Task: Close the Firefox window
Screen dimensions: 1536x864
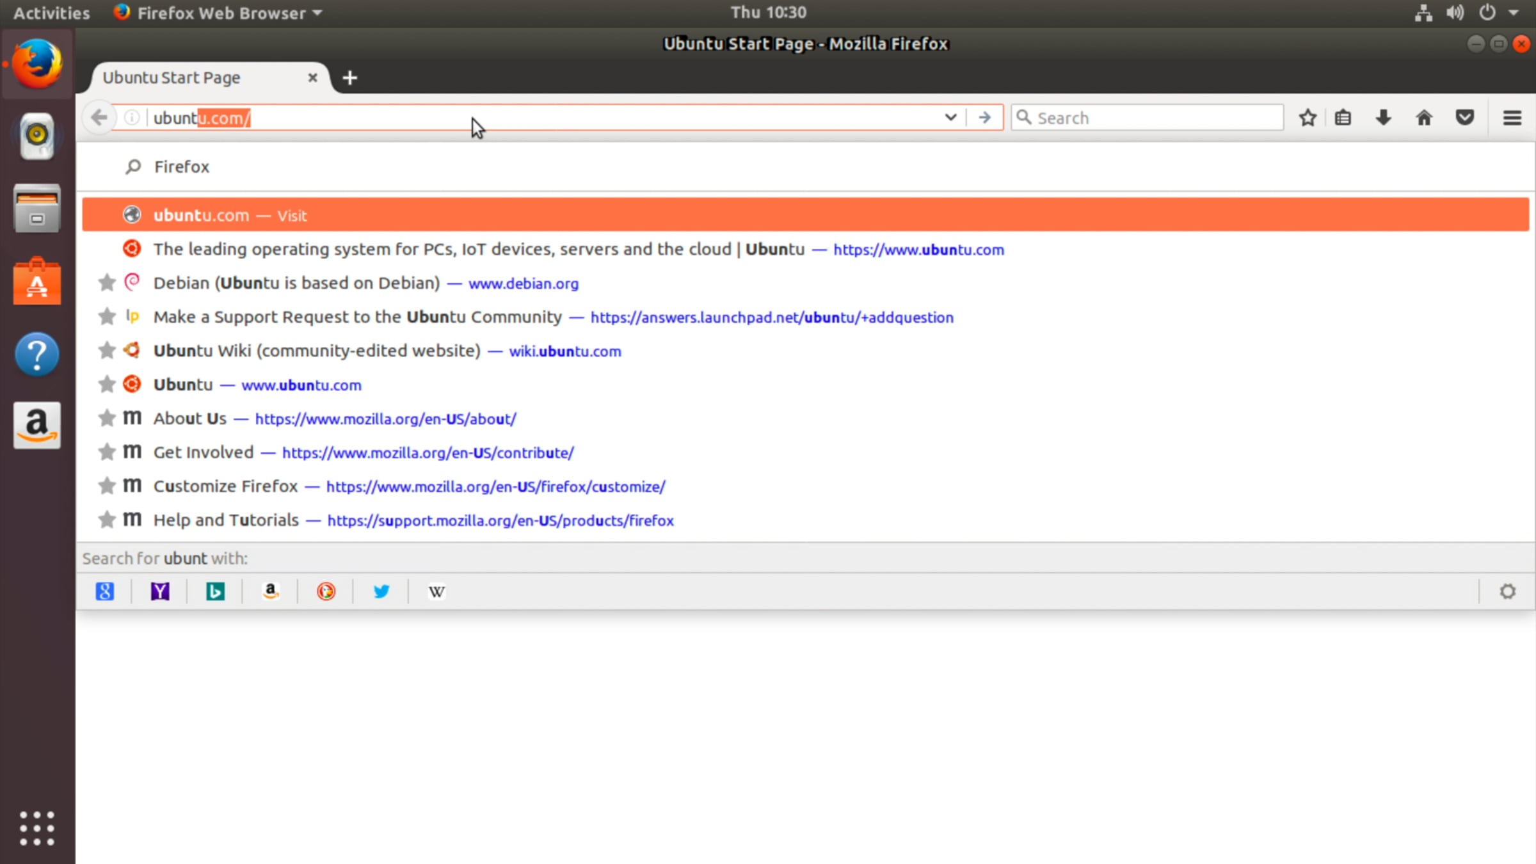Action: point(1522,44)
